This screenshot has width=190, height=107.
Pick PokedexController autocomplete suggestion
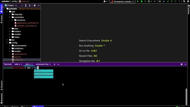tap(44, 74)
